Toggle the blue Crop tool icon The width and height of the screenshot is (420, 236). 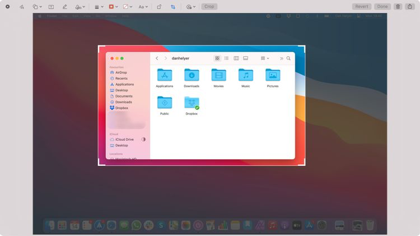point(173,7)
